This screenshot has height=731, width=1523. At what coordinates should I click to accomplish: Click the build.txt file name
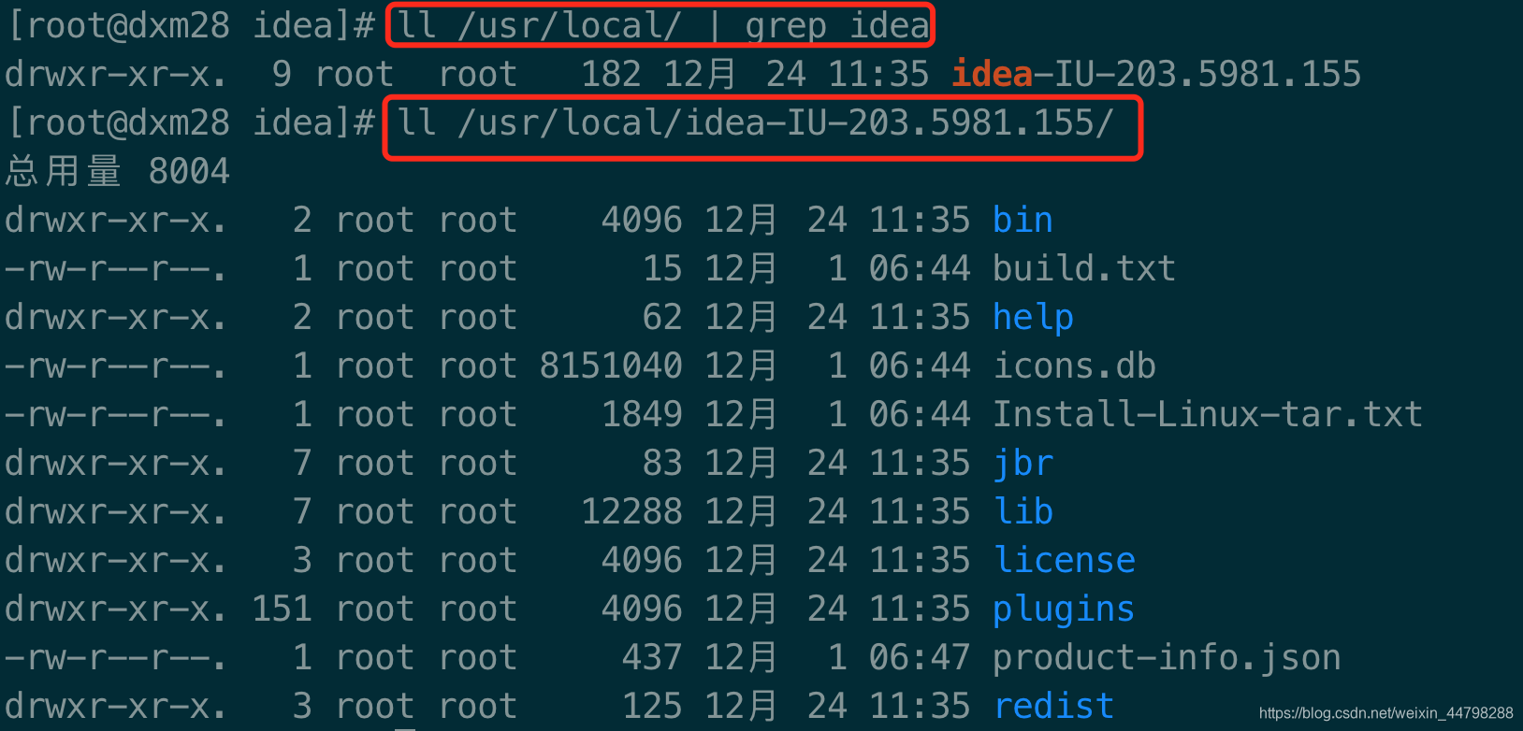(x=1083, y=269)
